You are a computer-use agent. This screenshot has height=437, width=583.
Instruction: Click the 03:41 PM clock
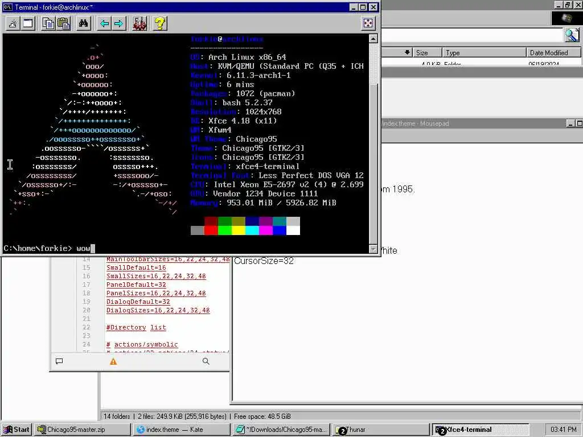point(563,430)
